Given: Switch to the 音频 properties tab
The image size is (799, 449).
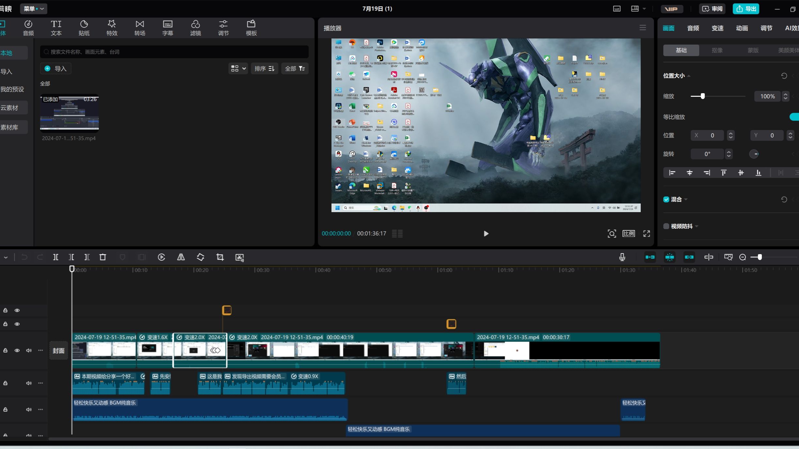Looking at the screenshot, I should 693,28.
